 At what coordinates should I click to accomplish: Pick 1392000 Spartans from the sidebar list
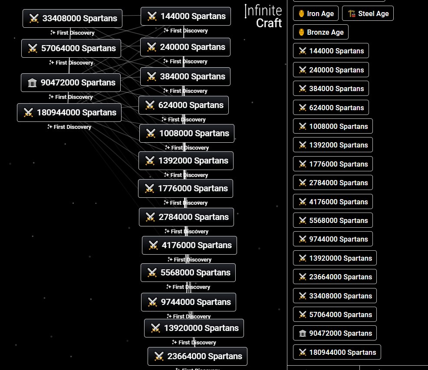click(x=333, y=145)
